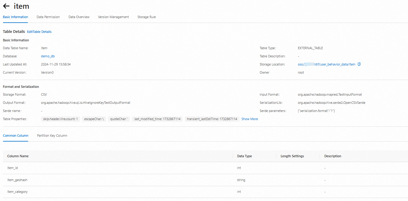Click the HiveIgnoreKeyTextOutputFormat value
408x201 pixels.
[x=86, y=103]
